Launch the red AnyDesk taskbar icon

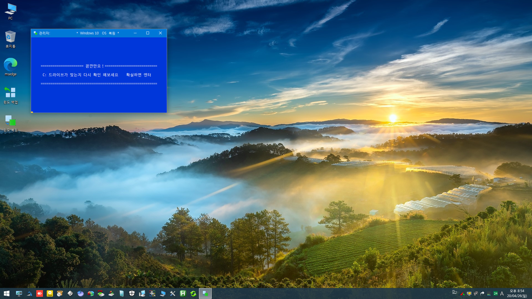(40, 293)
